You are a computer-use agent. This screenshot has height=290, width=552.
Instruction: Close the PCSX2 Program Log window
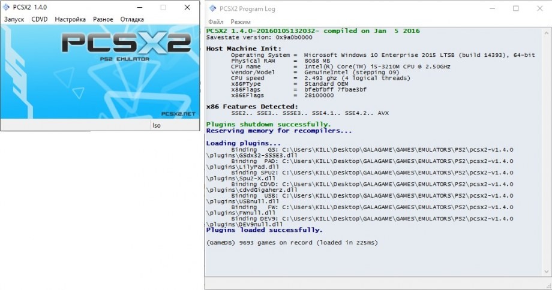pyautogui.click(x=539, y=8)
